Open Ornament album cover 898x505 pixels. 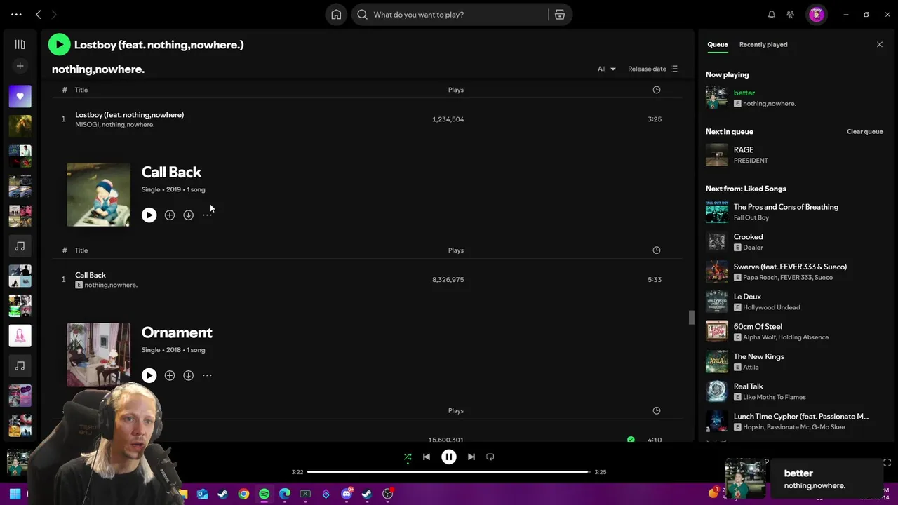point(98,355)
